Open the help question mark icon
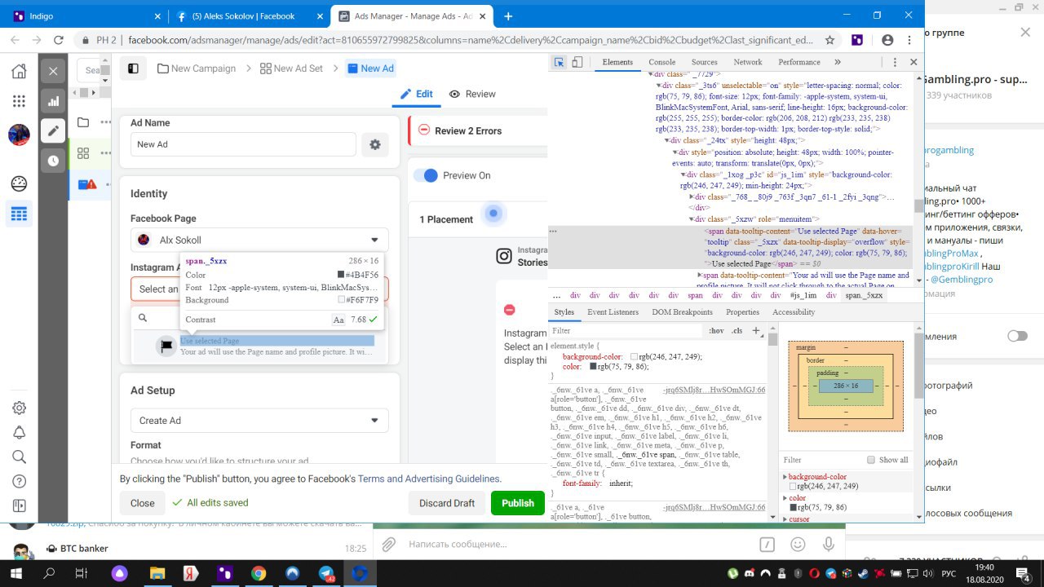Image resolution: width=1044 pixels, height=587 pixels. [x=19, y=481]
